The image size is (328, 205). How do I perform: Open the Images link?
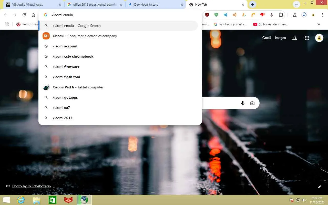[x=280, y=38]
